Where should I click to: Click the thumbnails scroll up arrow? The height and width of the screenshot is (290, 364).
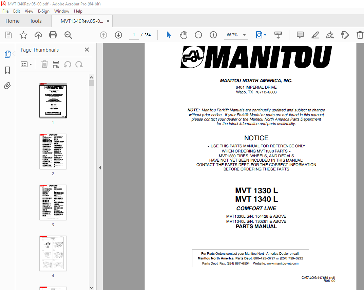(92, 77)
